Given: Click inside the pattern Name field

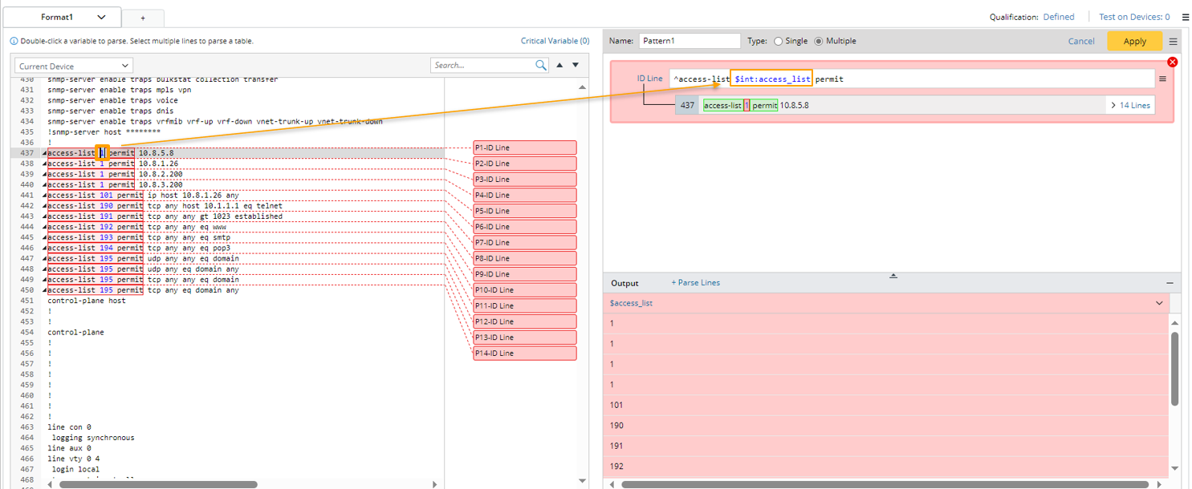Looking at the screenshot, I should [689, 41].
